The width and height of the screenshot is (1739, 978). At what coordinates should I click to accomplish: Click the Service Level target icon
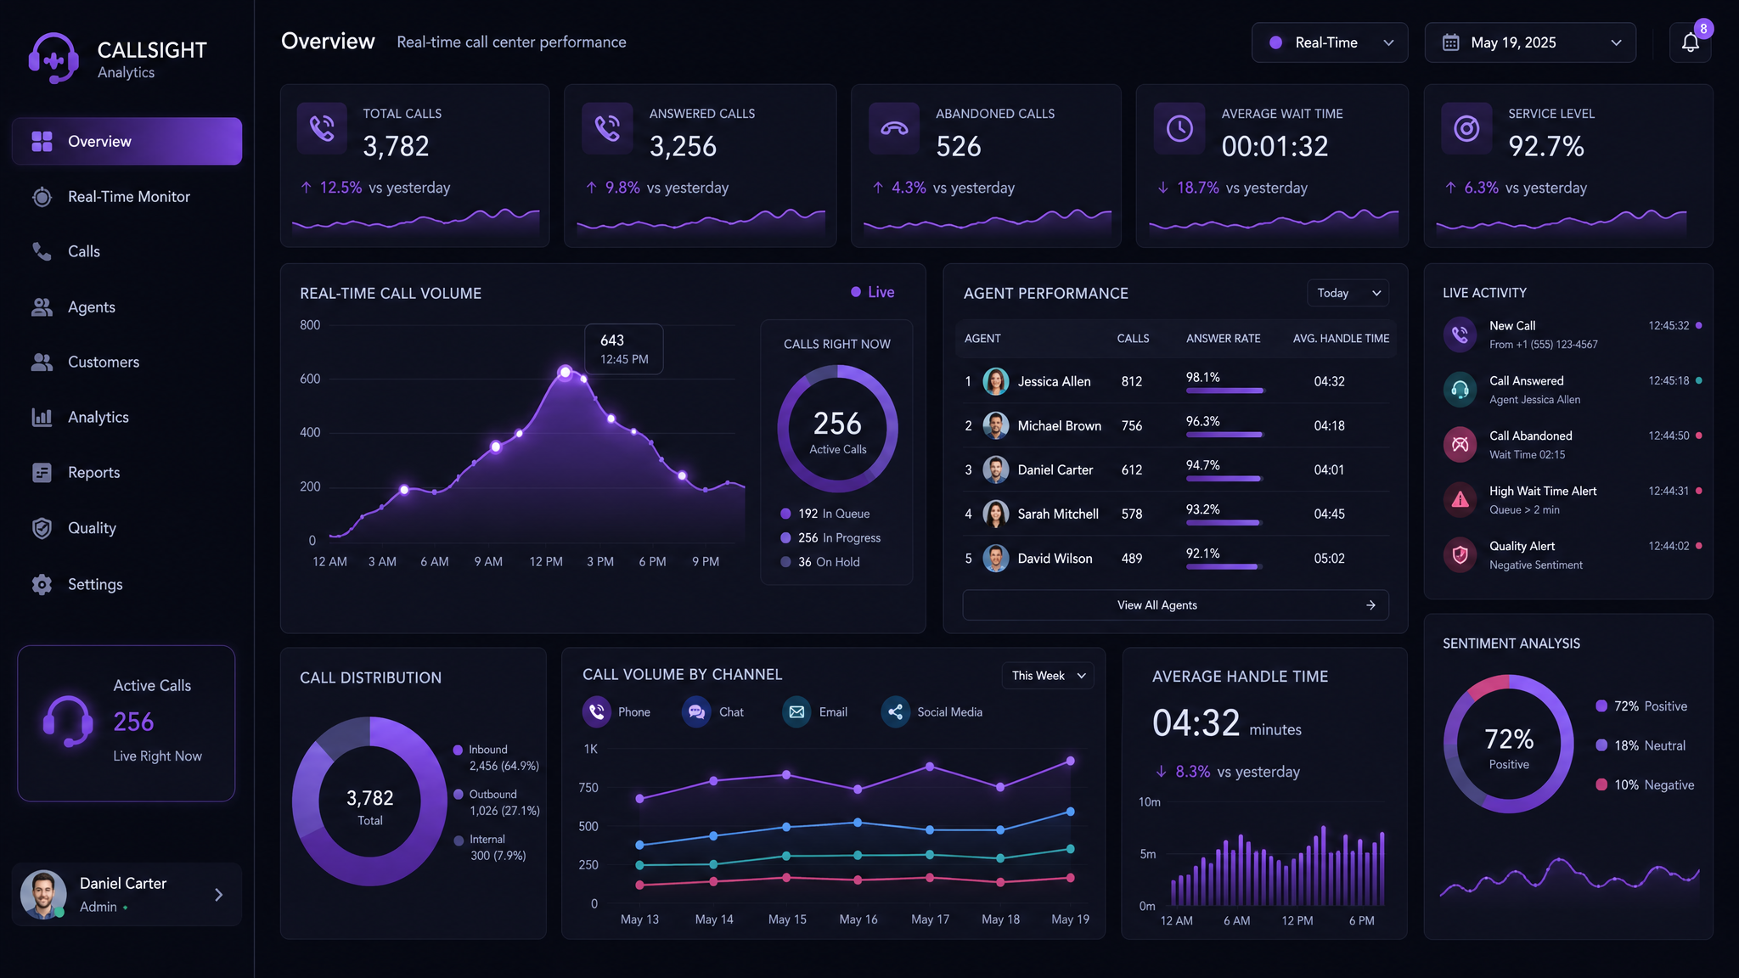pyautogui.click(x=1466, y=128)
